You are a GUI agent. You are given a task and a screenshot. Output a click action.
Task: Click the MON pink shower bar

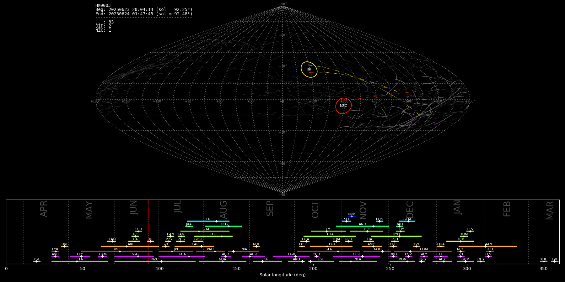pos(402,261)
